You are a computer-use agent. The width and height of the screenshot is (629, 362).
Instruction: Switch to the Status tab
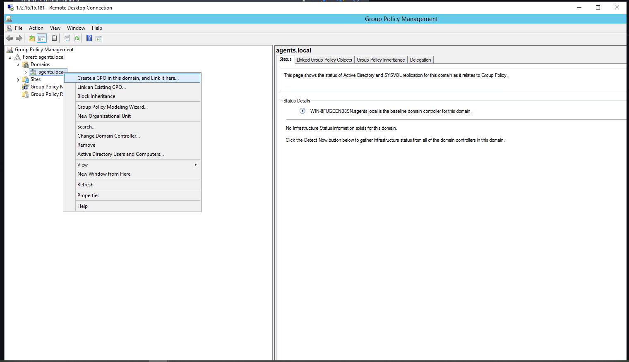(x=285, y=59)
